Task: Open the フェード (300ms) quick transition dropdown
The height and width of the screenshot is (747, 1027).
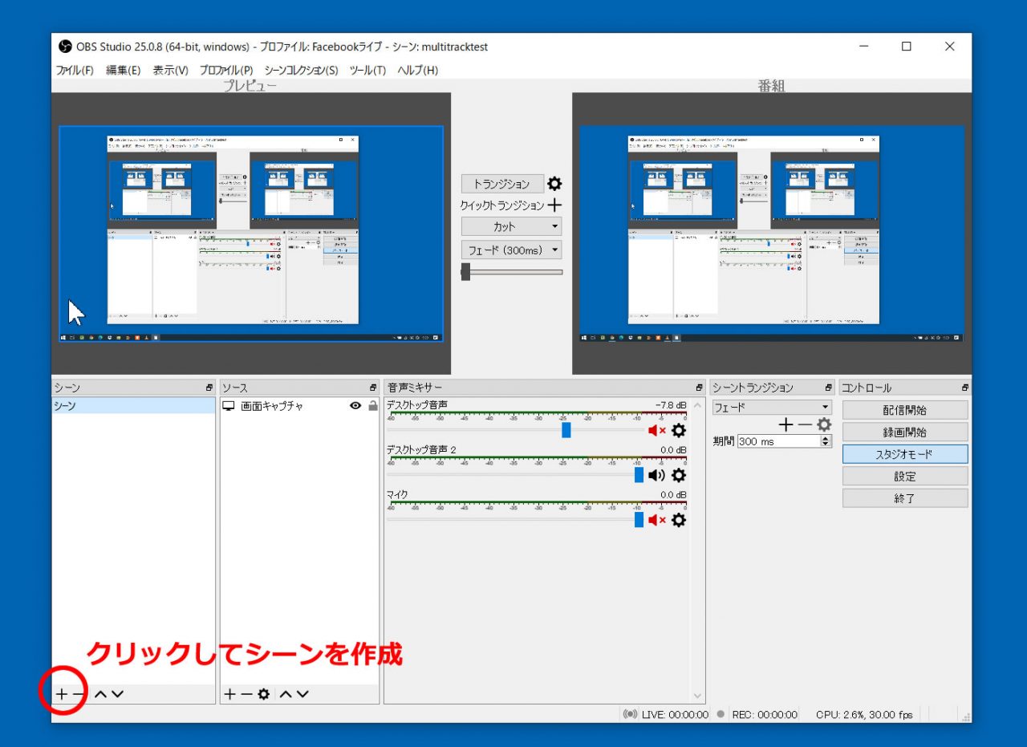Action: (x=511, y=250)
